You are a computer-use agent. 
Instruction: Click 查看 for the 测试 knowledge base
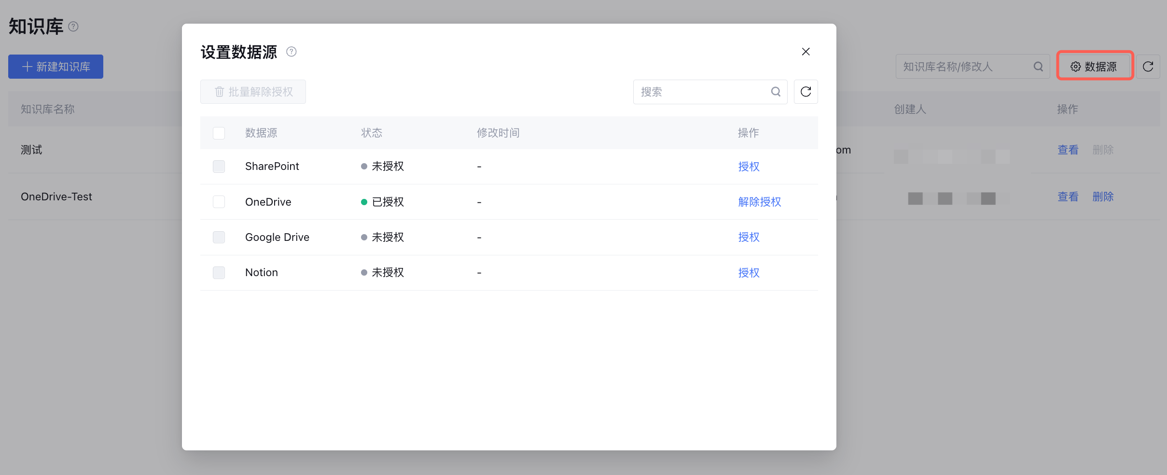tap(1068, 150)
